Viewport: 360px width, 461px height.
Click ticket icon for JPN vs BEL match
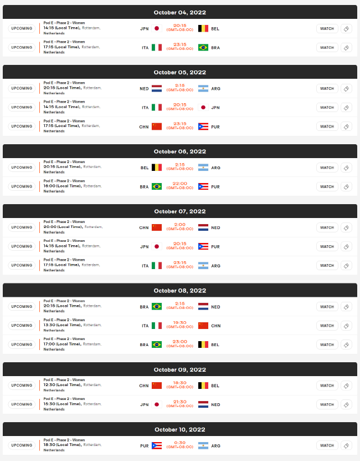pos(346,28)
